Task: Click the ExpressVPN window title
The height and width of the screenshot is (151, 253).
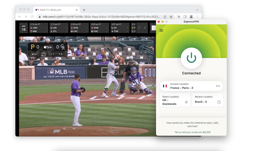Action: 191,21
